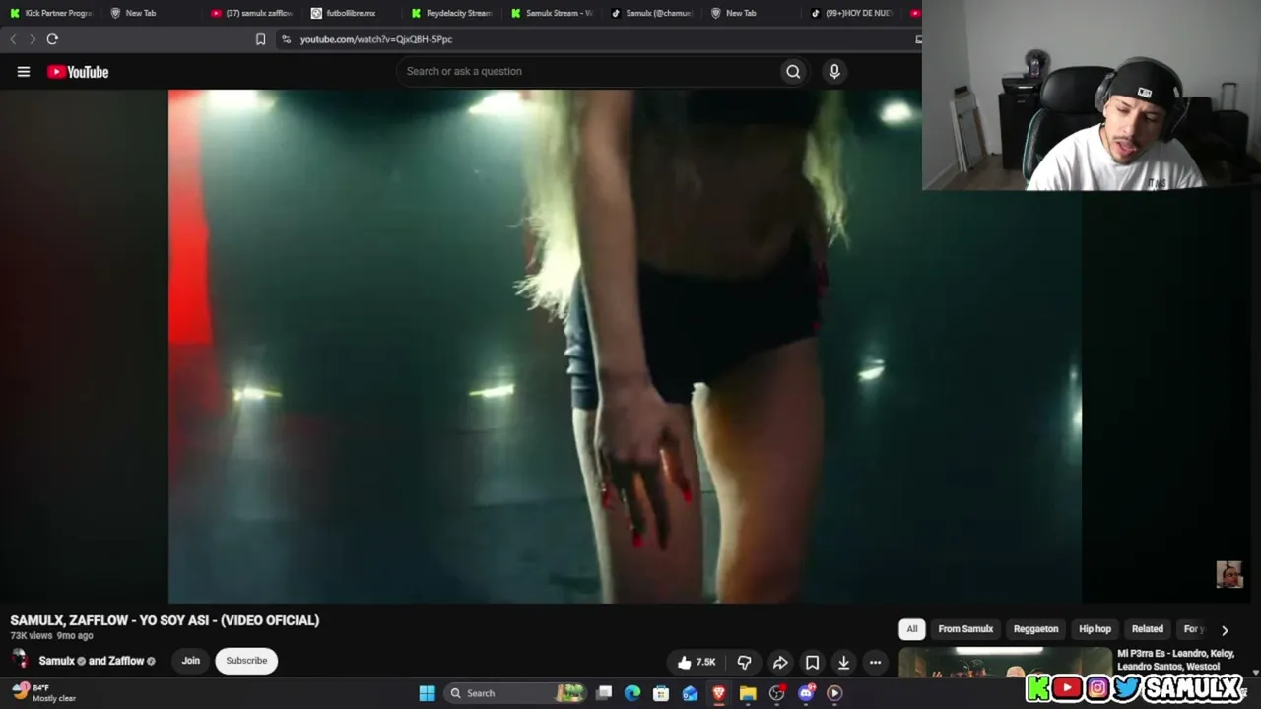Viewport: 1261px width, 709px height.
Task: Select the All filter chip
Action: point(912,629)
